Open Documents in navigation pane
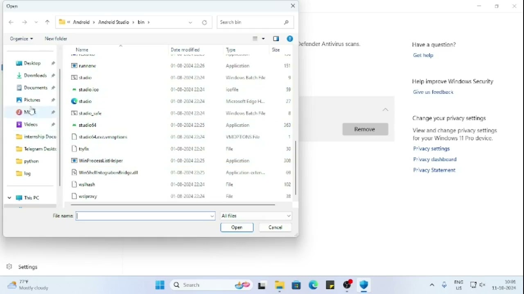 coord(36,88)
